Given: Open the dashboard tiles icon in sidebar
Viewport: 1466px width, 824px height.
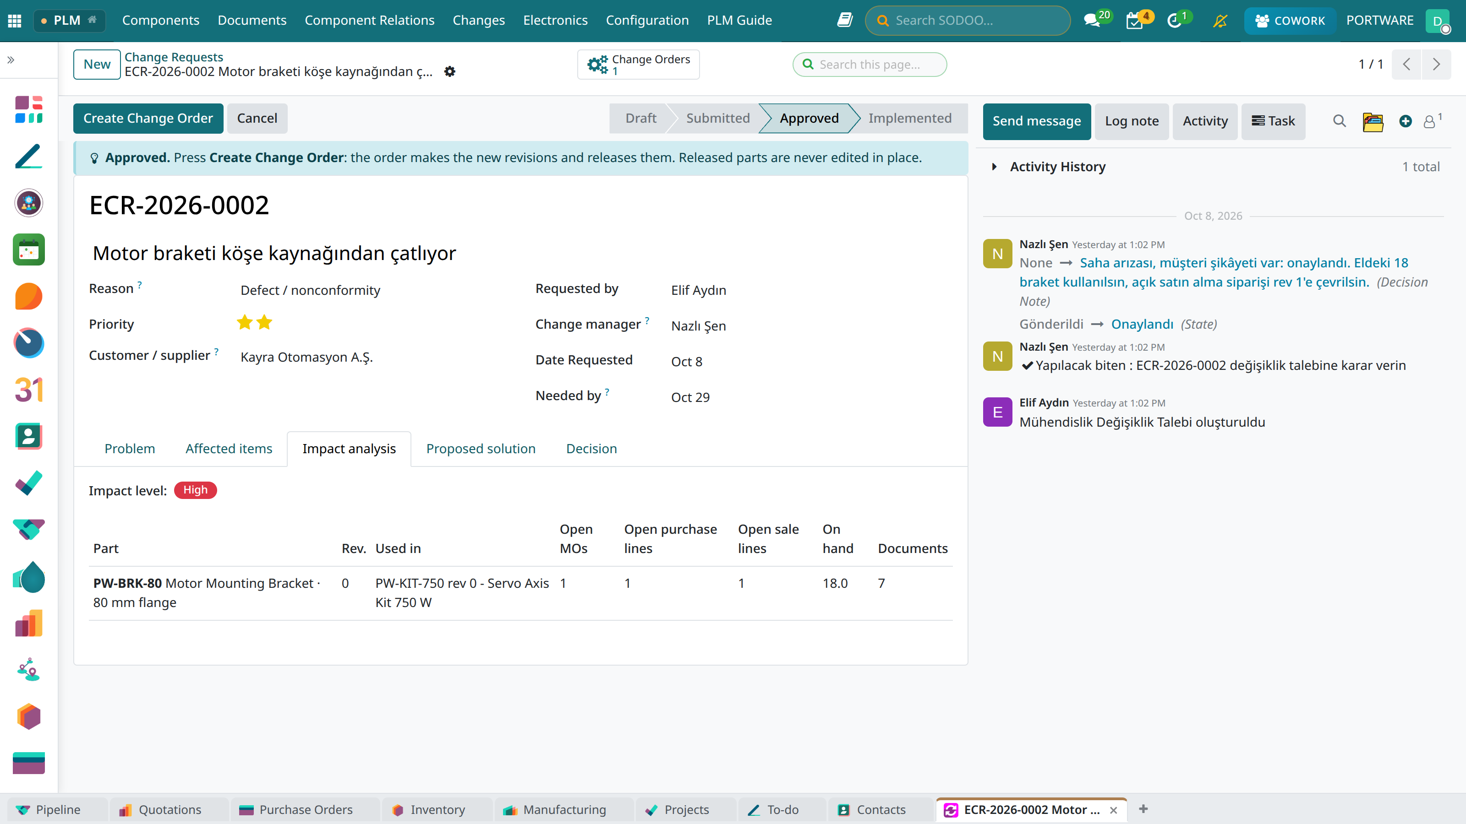Looking at the screenshot, I should click(28, 109).
